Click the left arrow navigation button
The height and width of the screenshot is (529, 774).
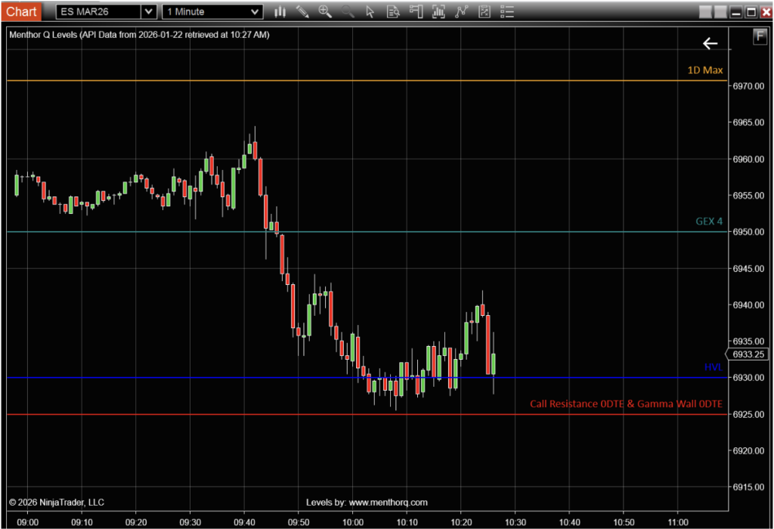[710, 43]
